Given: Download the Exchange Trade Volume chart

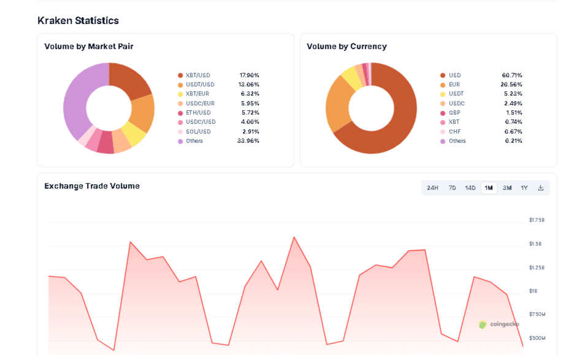Looking at the screenshot, I should pos(541,188).
